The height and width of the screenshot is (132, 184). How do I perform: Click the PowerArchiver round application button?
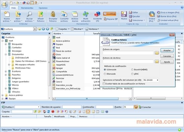click(4, 4)
